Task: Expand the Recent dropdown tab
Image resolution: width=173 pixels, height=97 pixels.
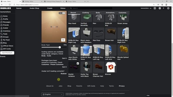Action: click(74, 13)
